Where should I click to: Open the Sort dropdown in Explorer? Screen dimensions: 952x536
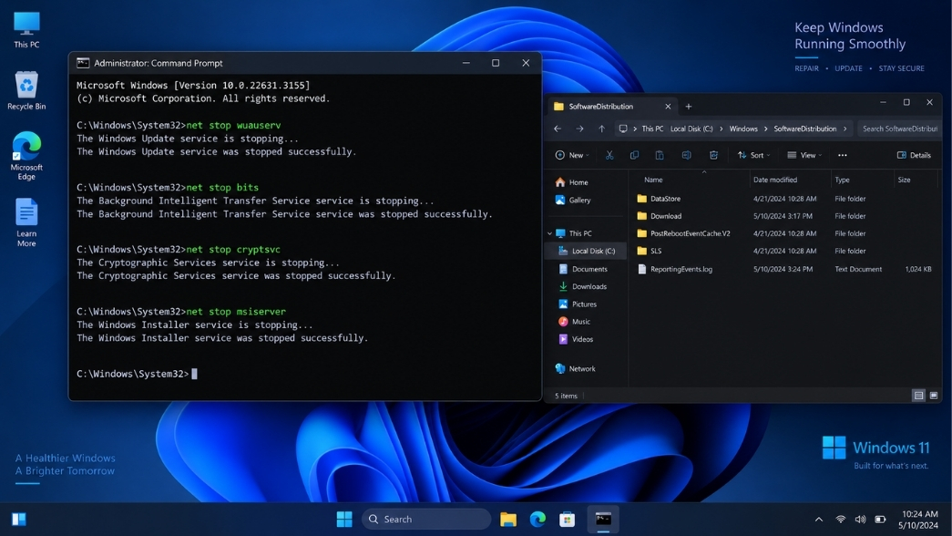tap(753, 156)
